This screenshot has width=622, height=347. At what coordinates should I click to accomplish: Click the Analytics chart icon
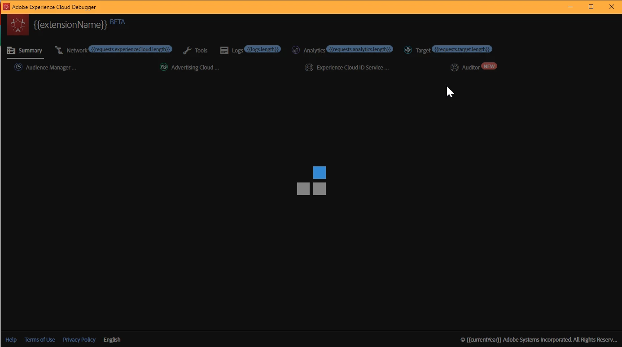coord(296,50)
